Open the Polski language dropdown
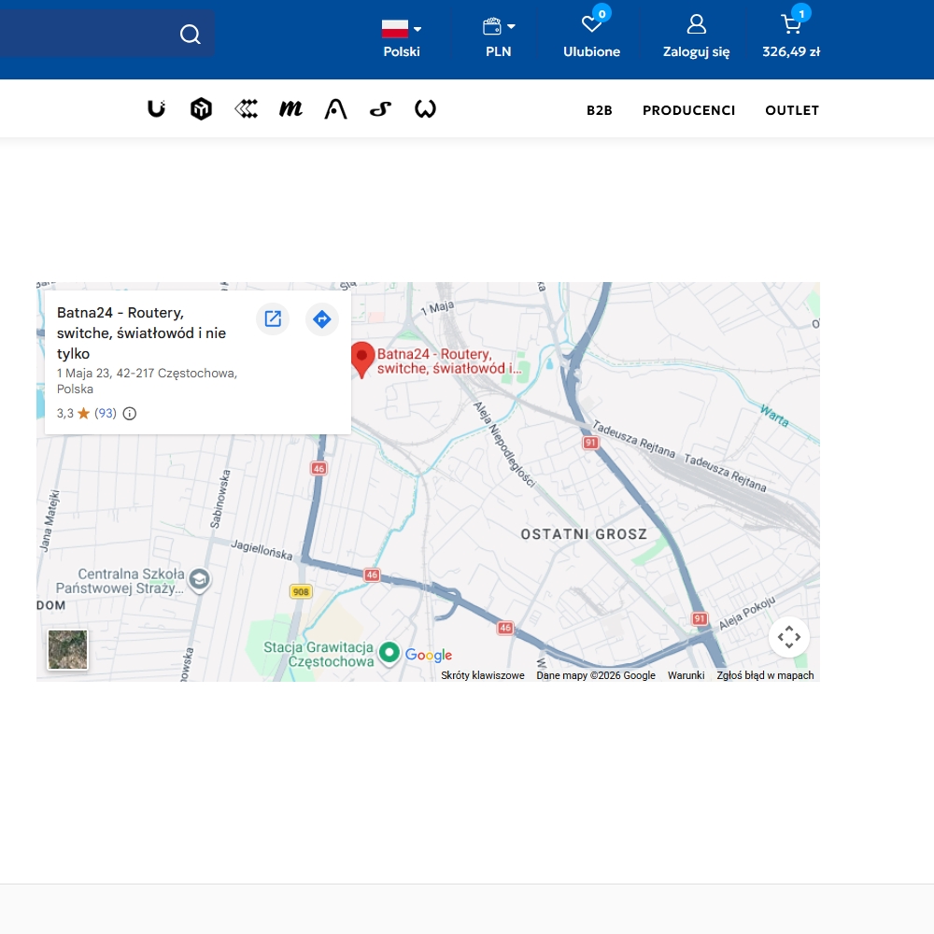Viewport: 934px width, 934px height. (402, 38)
